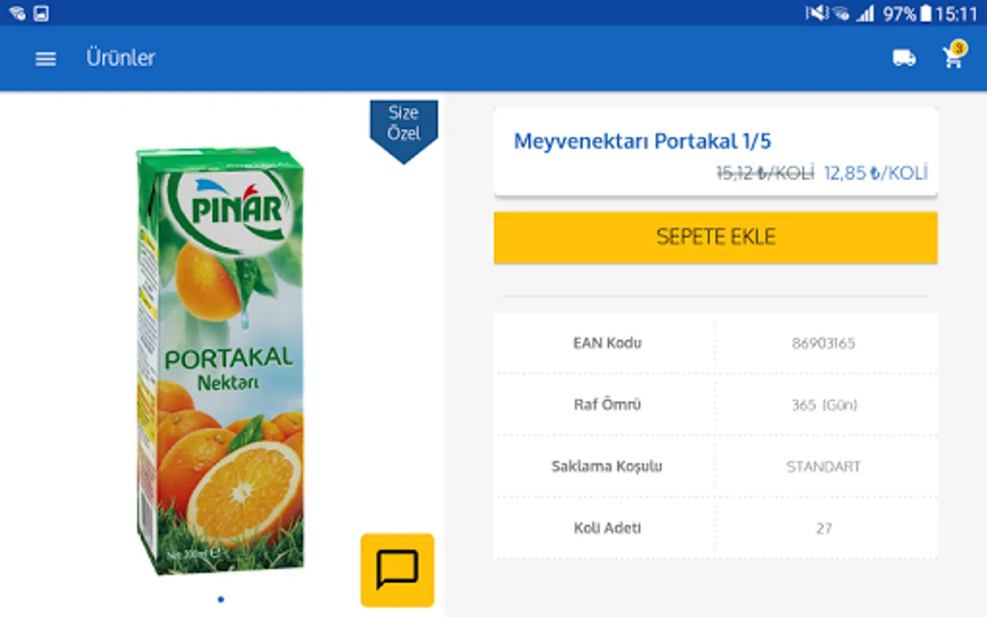The height and width of the screenshot is (617, 987).
Task: Tap the Pınar Portakal Nektarı product image
Action: [221, 360]
